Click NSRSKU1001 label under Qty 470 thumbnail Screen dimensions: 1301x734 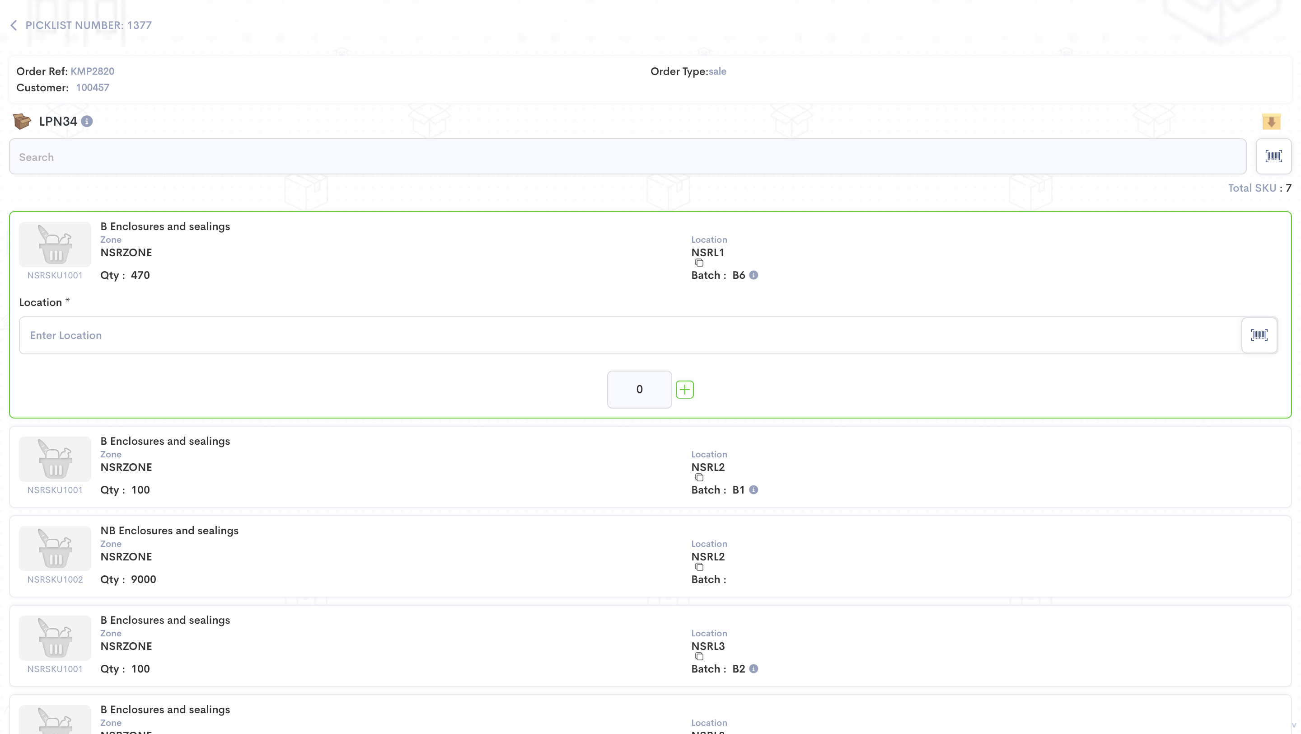[55, 275]
